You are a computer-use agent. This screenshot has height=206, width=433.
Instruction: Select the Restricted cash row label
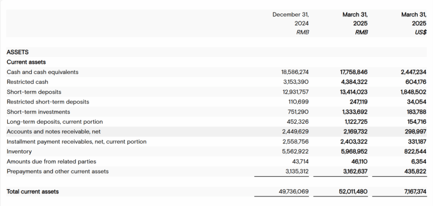pyautogui.click(x=27, y=82)
